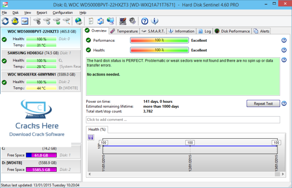Click the green check icon of WDC WD5000BPVT disk
Viewport: 292px width, 188px height.
(x=4, y=39)
